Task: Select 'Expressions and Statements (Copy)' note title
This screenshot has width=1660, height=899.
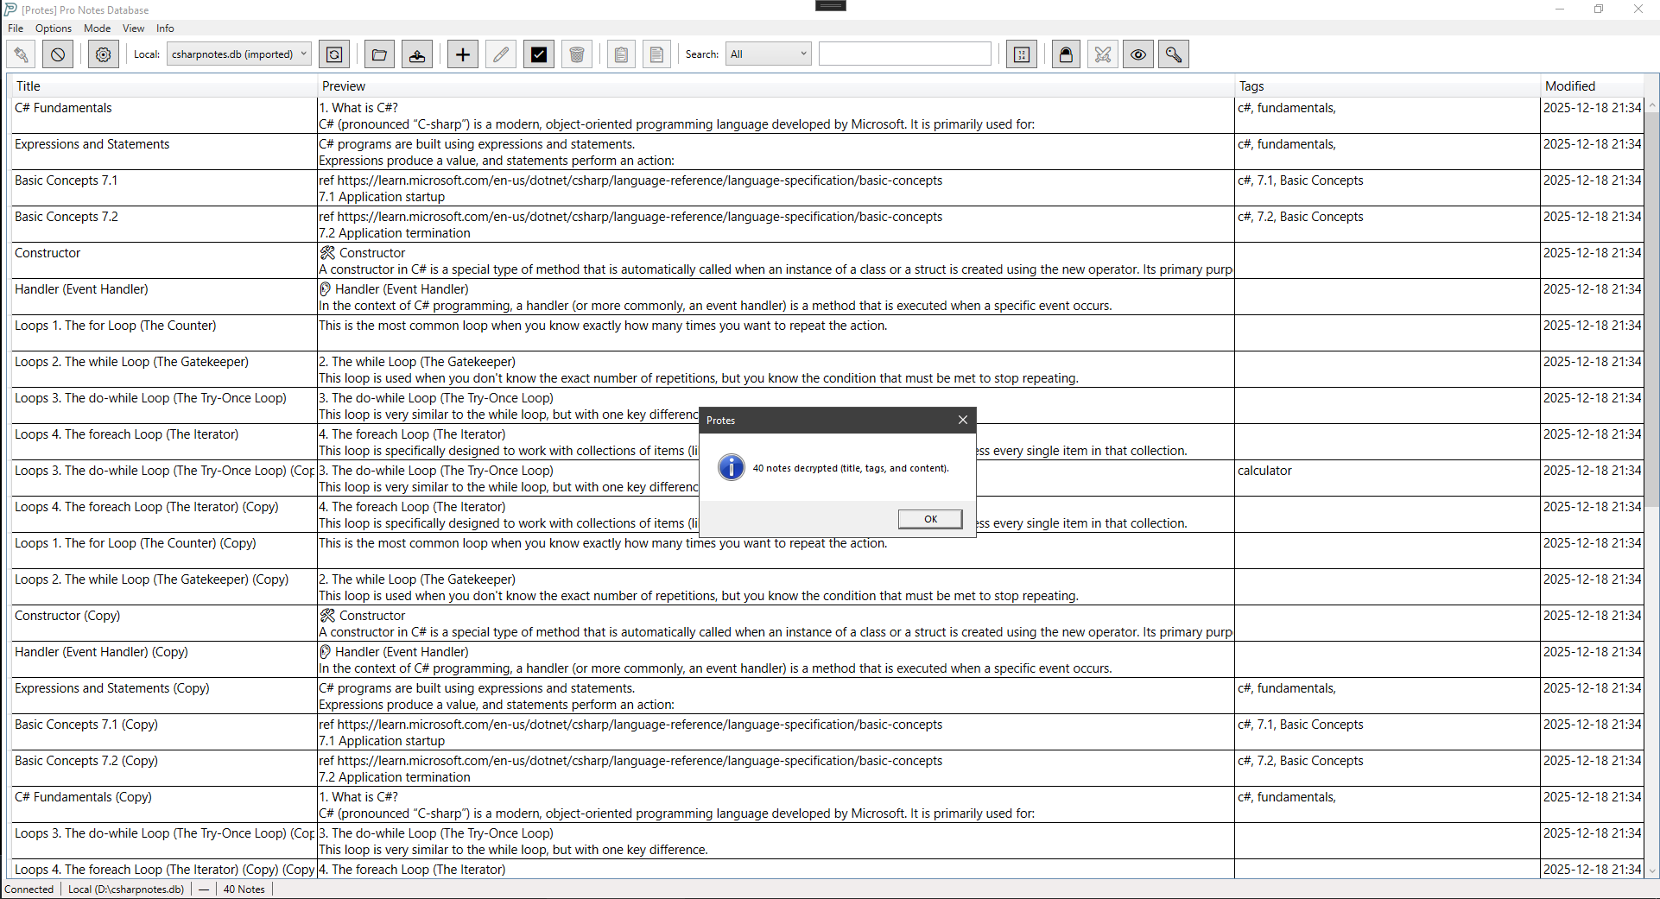Action: [111, 688]
